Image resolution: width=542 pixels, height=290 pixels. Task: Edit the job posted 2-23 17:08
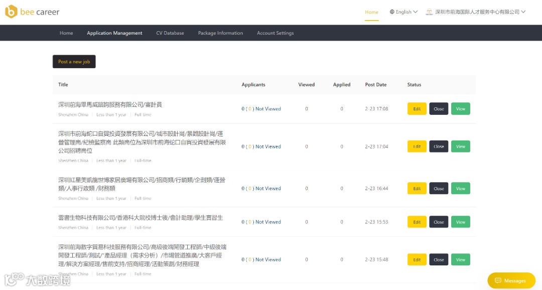click(417, 108)
